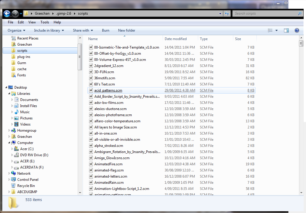This screenshot has width=306, height=213.
Task: Click Graechan in the address bar
Action: coord(42,13)
